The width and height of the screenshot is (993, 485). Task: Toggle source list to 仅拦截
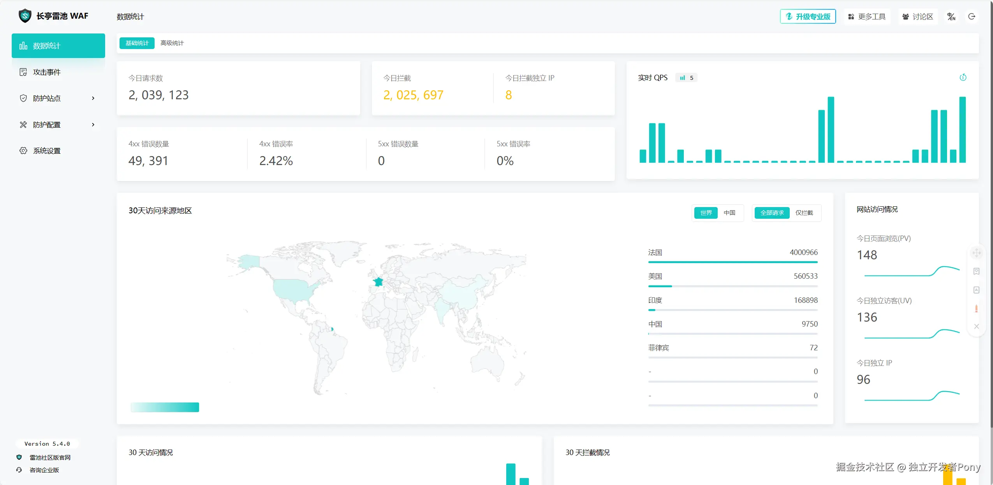(x=804, y=213)
